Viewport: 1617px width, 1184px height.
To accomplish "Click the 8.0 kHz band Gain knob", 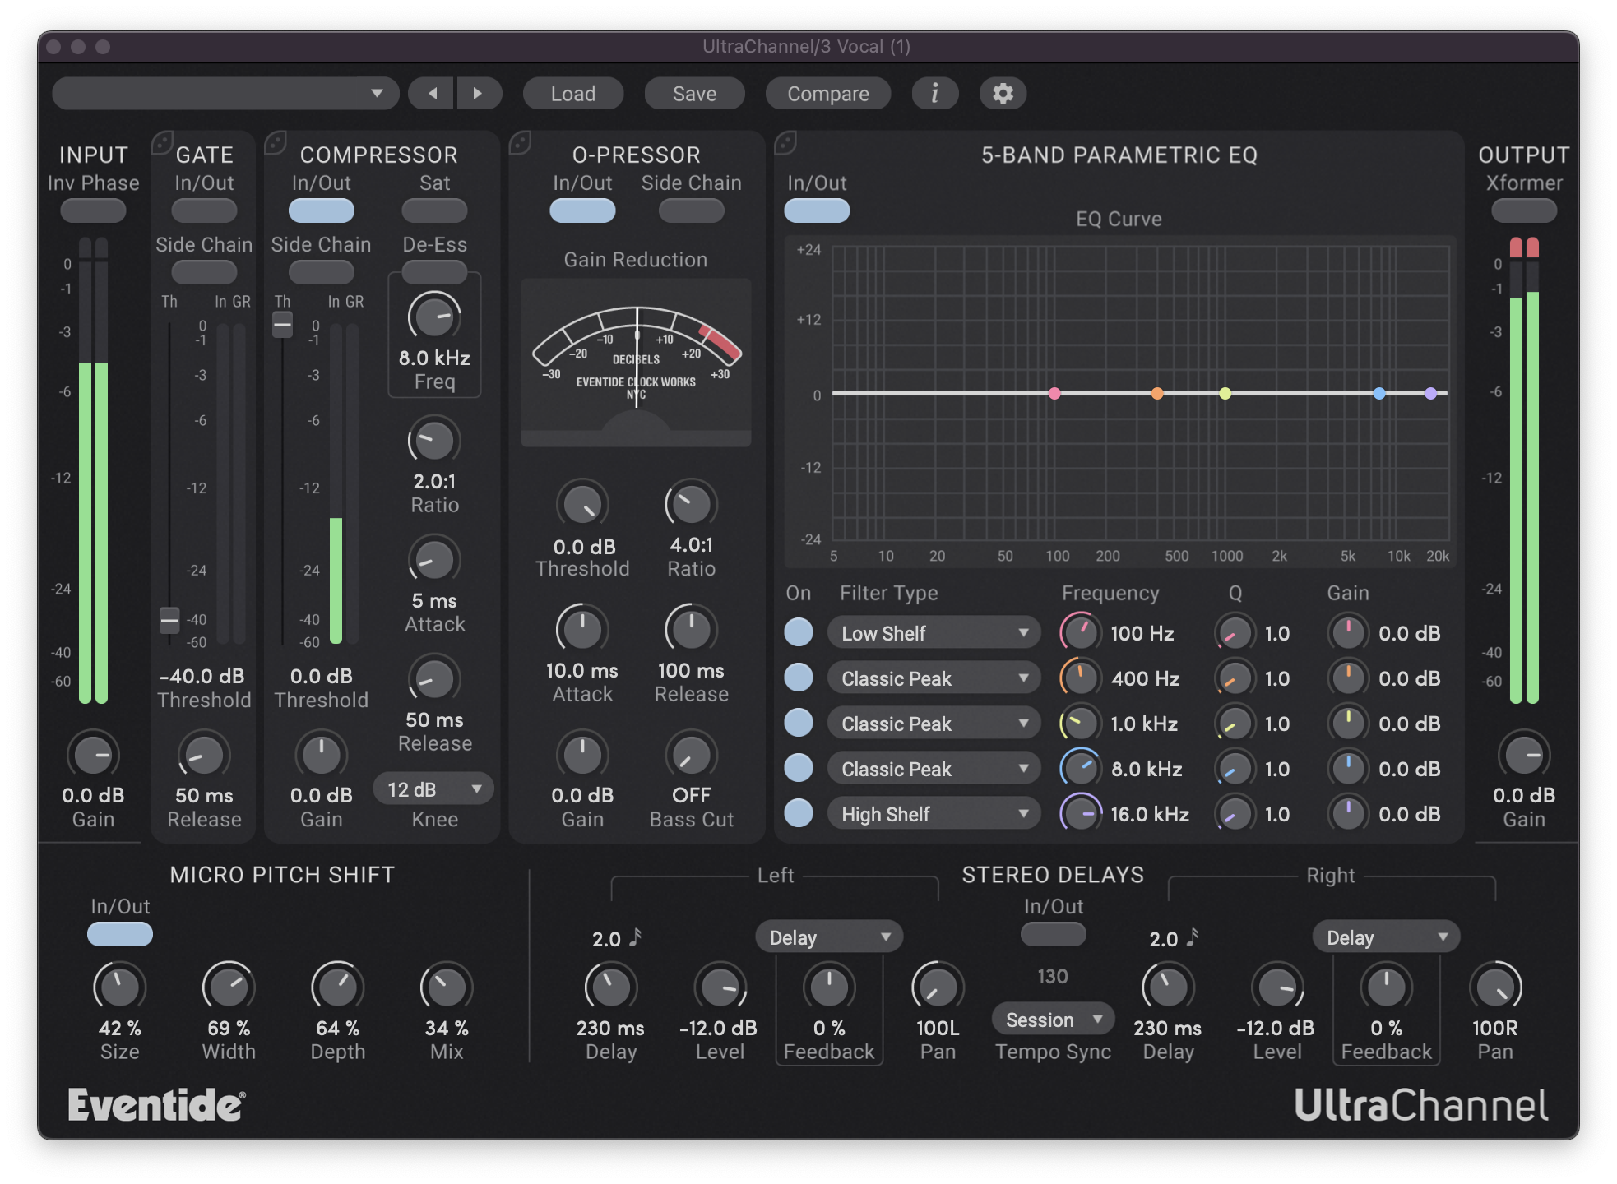I will pyautogui.click(x=1348, y=769).
